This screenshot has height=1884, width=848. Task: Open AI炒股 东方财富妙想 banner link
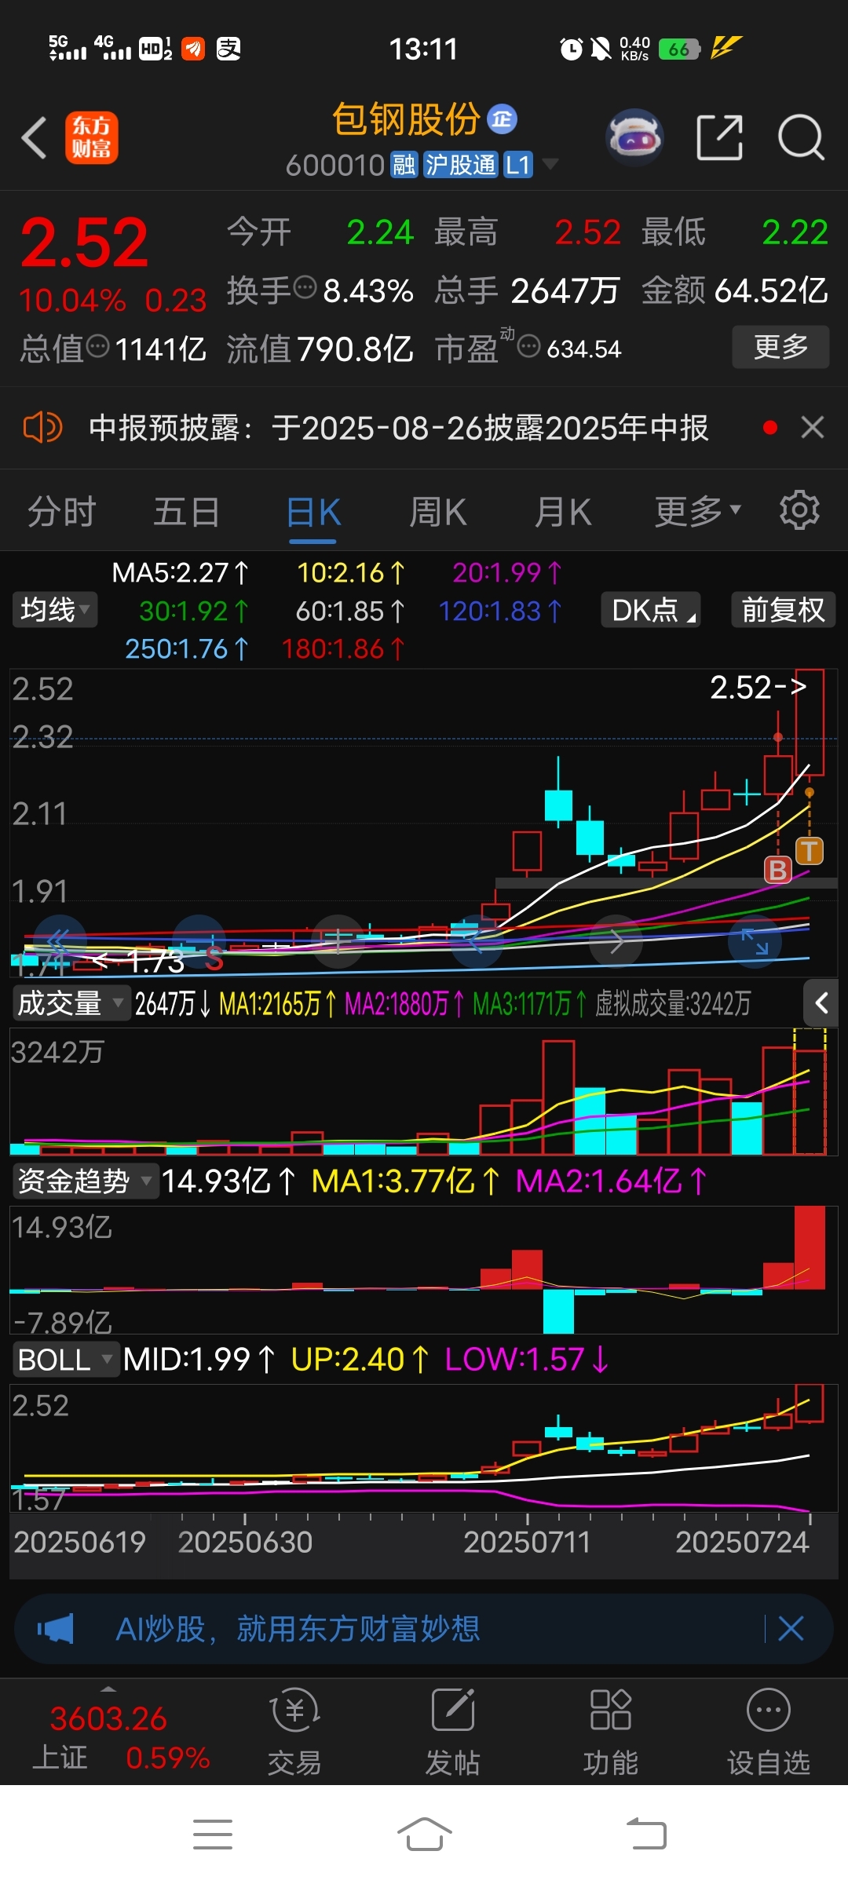pyautogui.click(x=298, y=1629)
